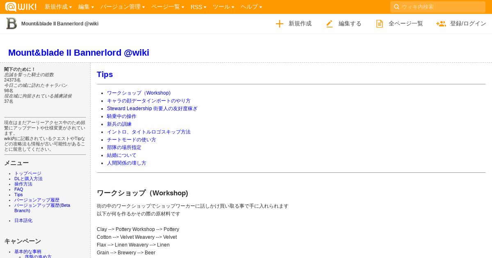The height and width of the screenshot is (258, 492).
Task: Click the small site name next to logo
Action: pyautogui.click(x=60, y=24)
